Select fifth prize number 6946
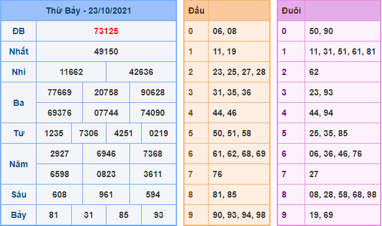382x226 pixels. point(106,154)
